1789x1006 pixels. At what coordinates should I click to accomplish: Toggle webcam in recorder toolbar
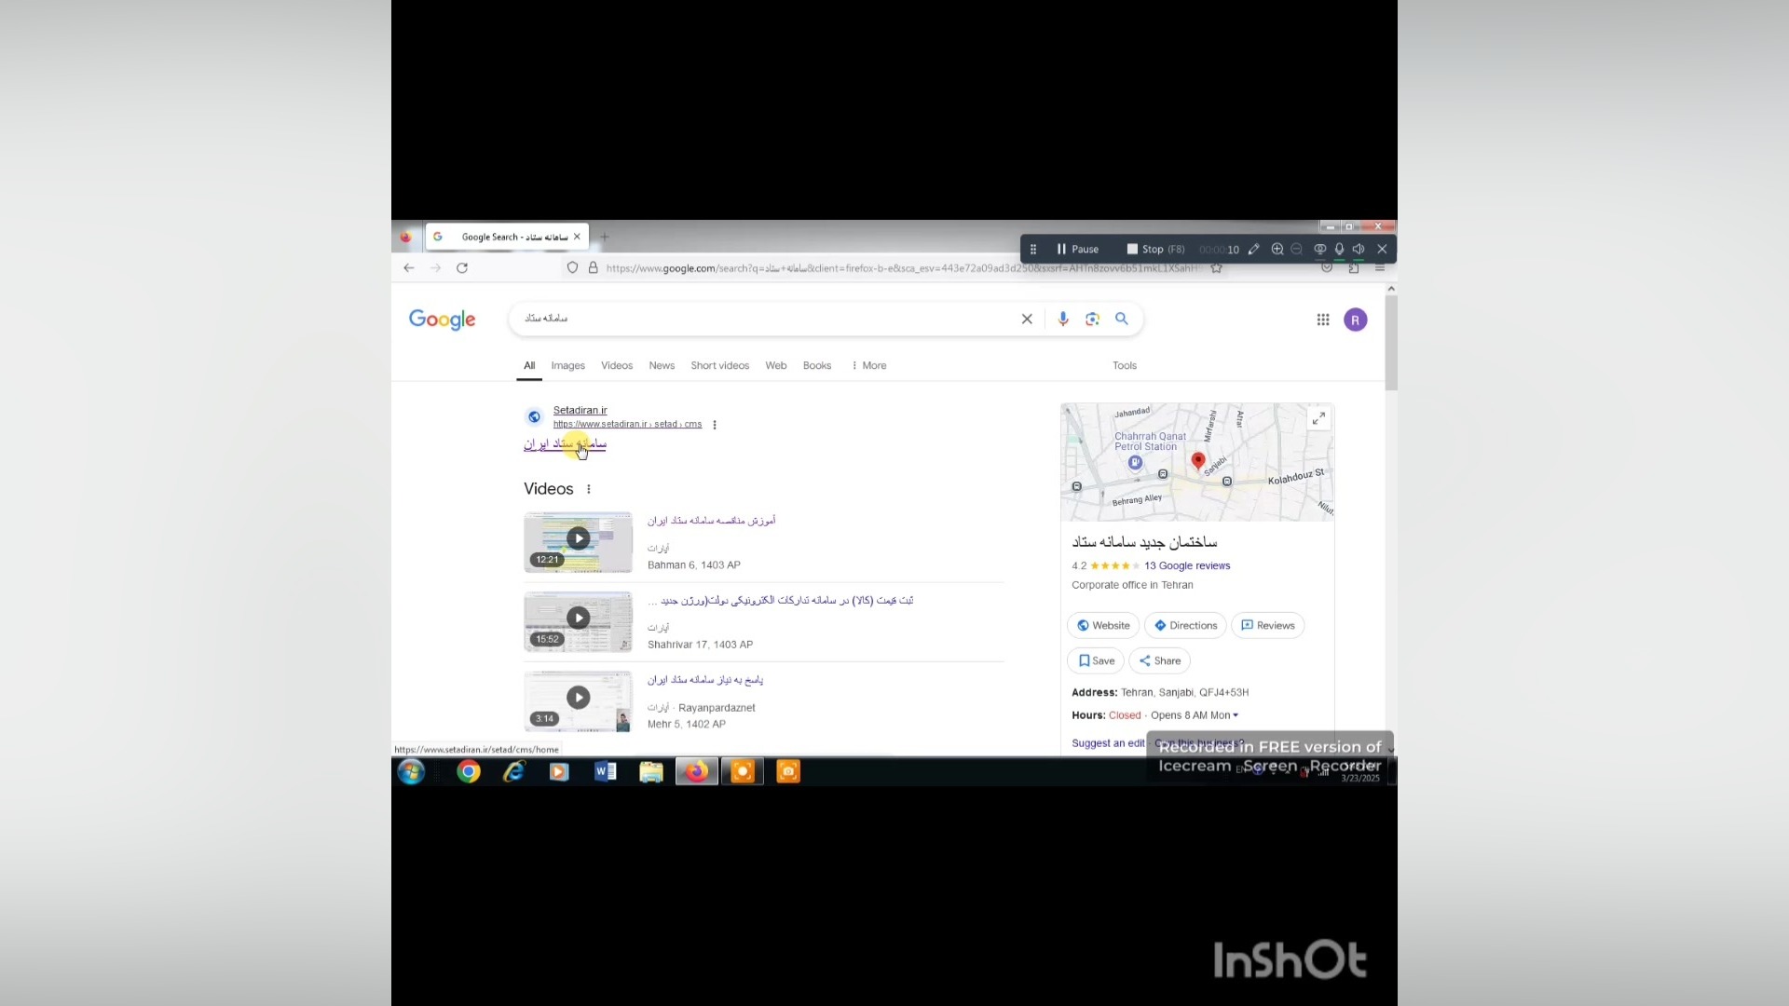1319,250
